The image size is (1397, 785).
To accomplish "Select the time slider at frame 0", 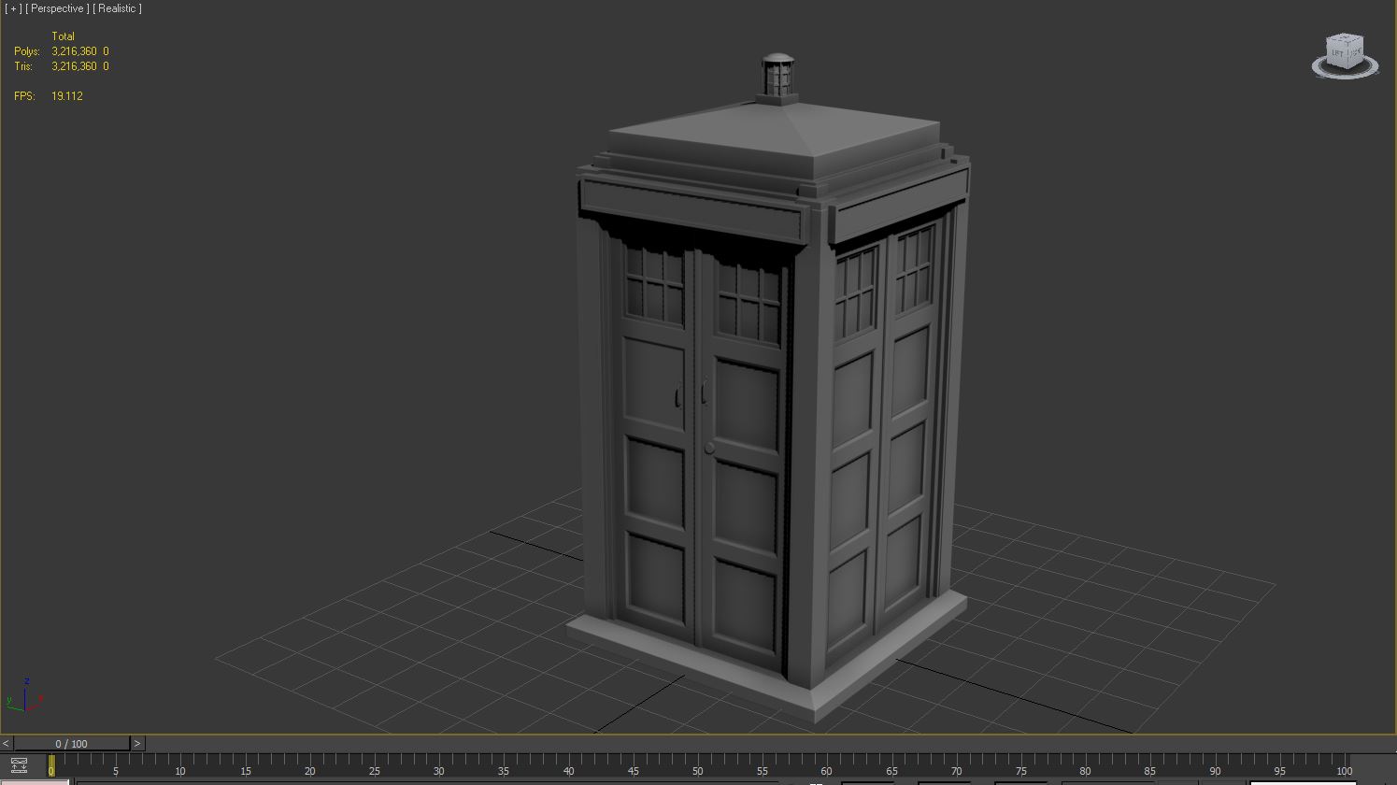I will (x=51, y=766).
